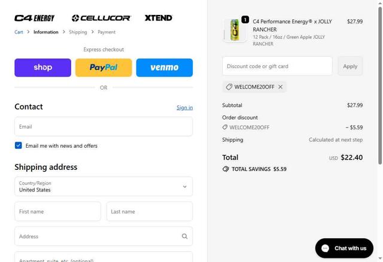Remove the WELCOME20OFF discount code
The width and height of the screenshot is (383, 262).
coord(280,87)
